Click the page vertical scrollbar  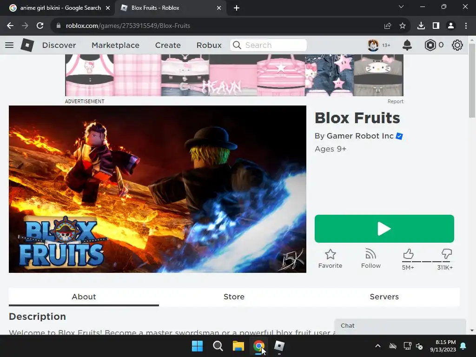tap(472, 80)
